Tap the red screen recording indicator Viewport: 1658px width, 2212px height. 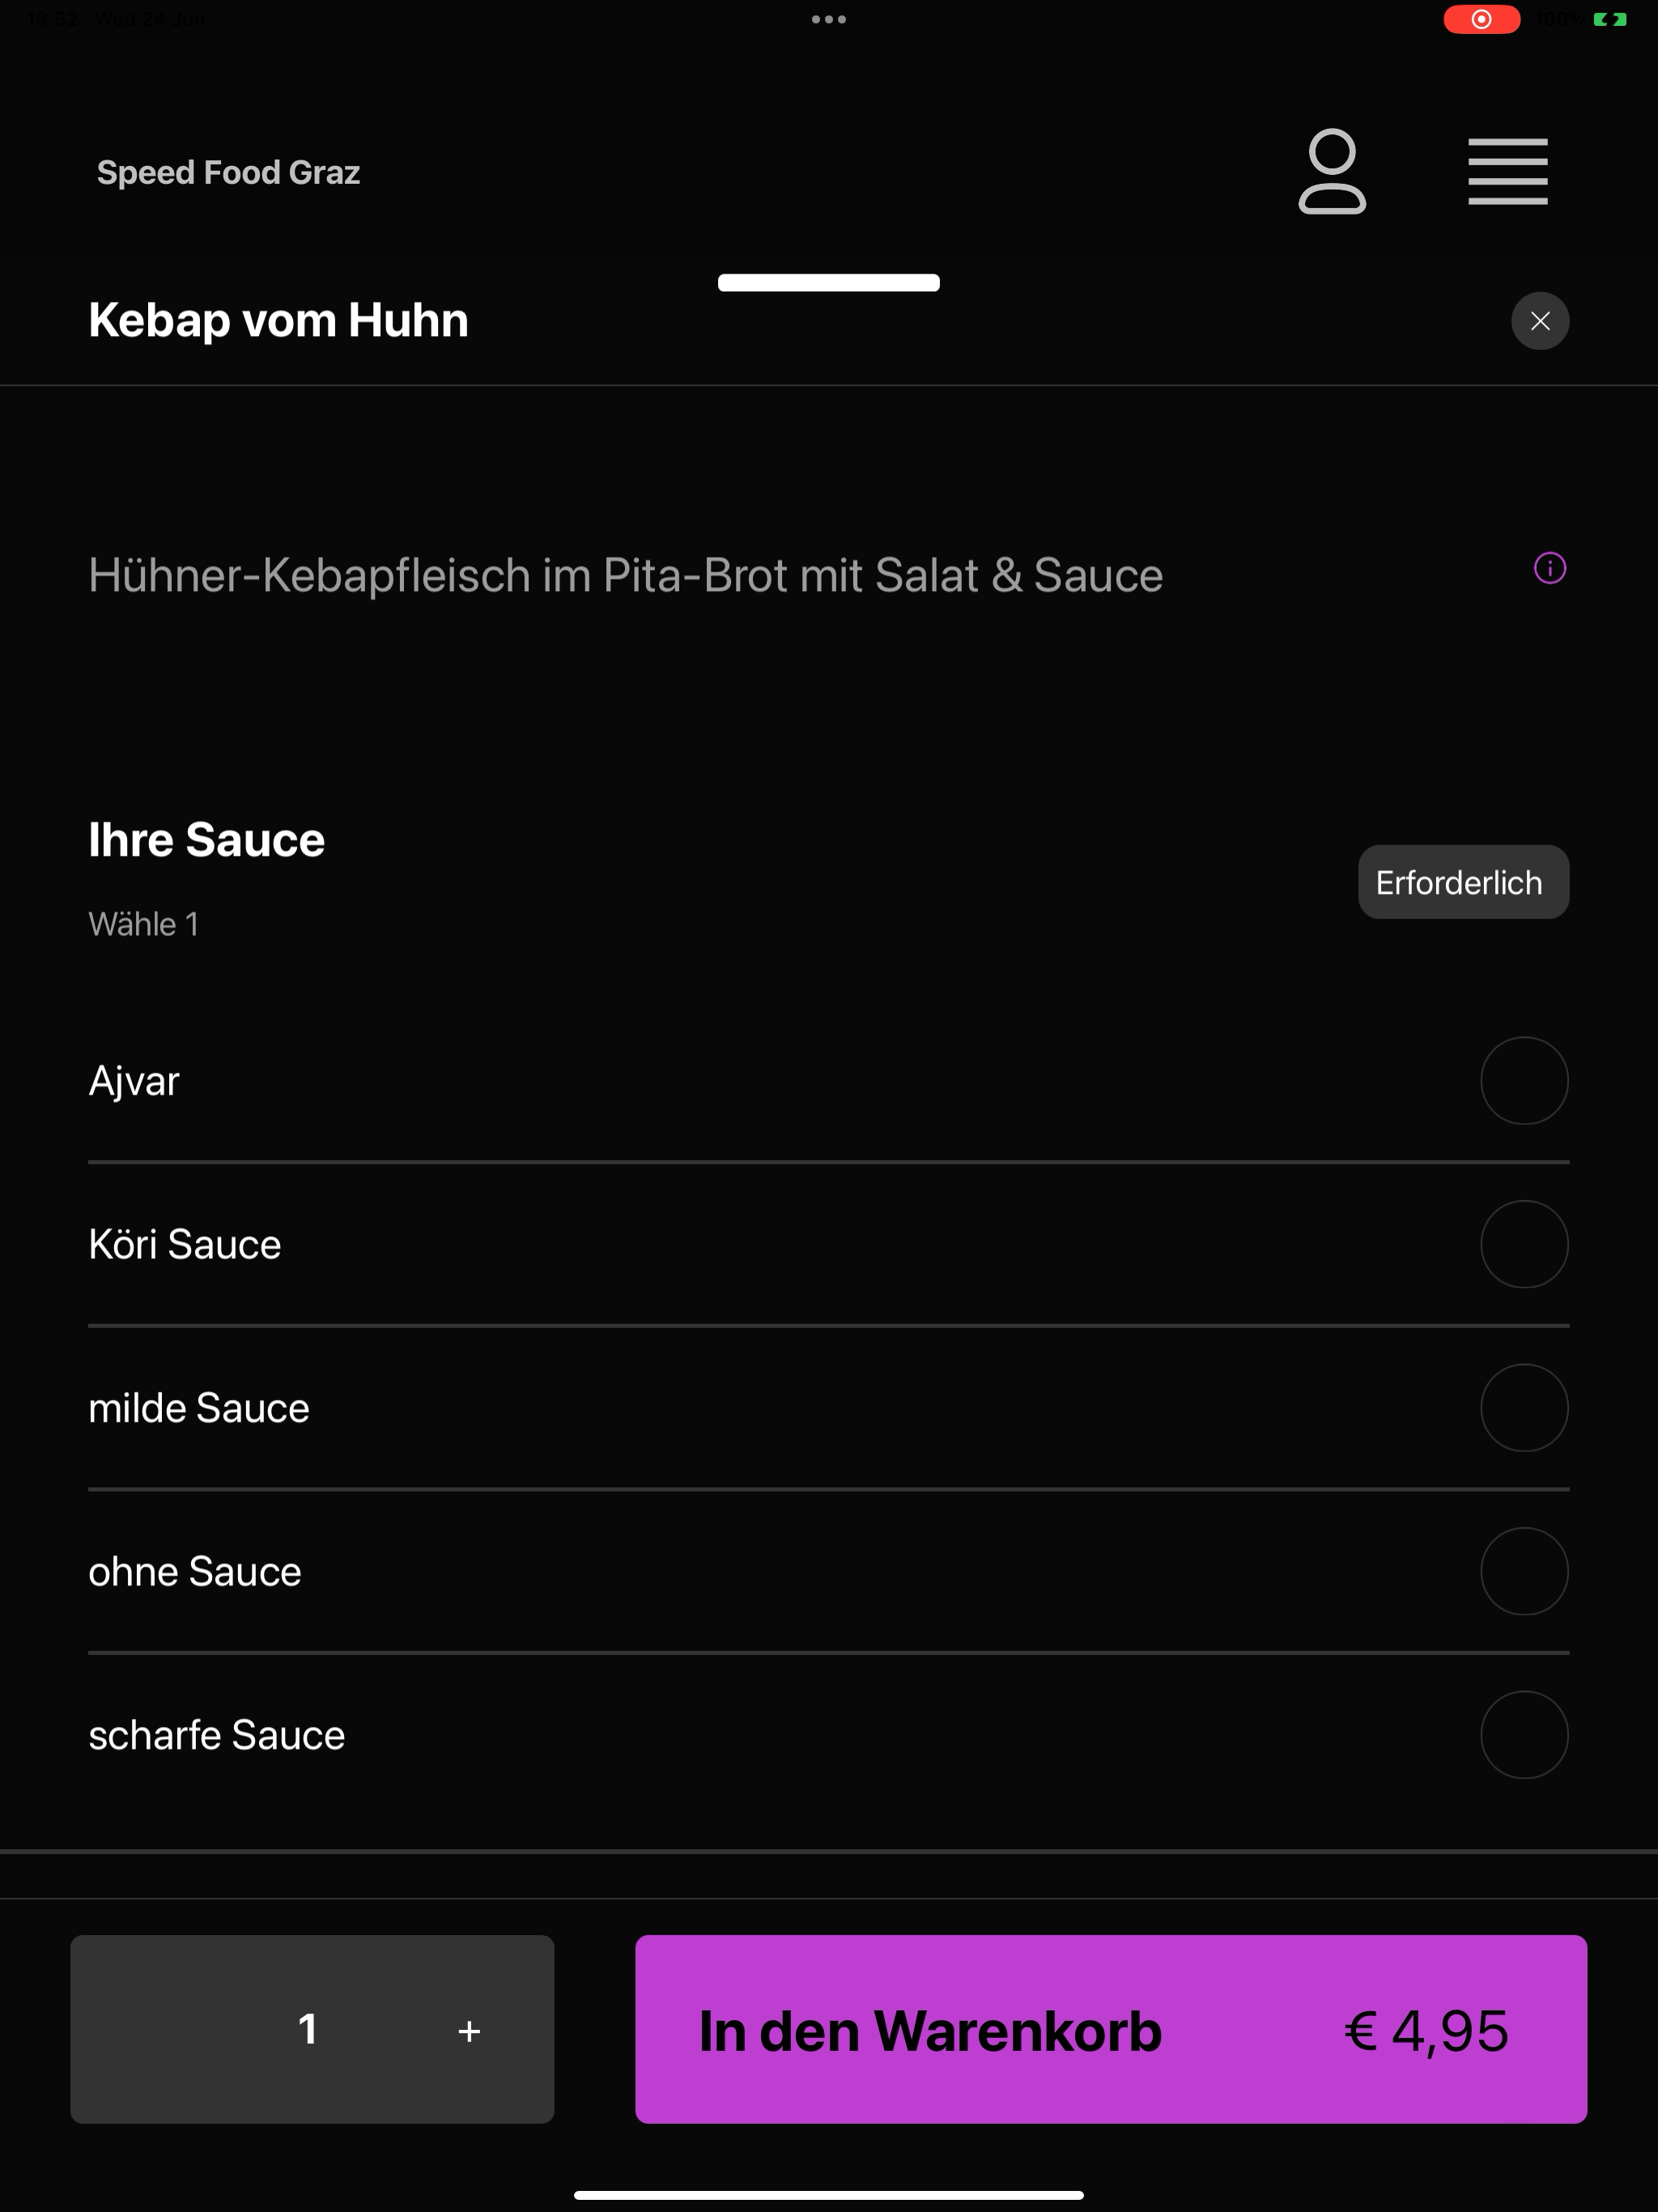coord(1481,19)
